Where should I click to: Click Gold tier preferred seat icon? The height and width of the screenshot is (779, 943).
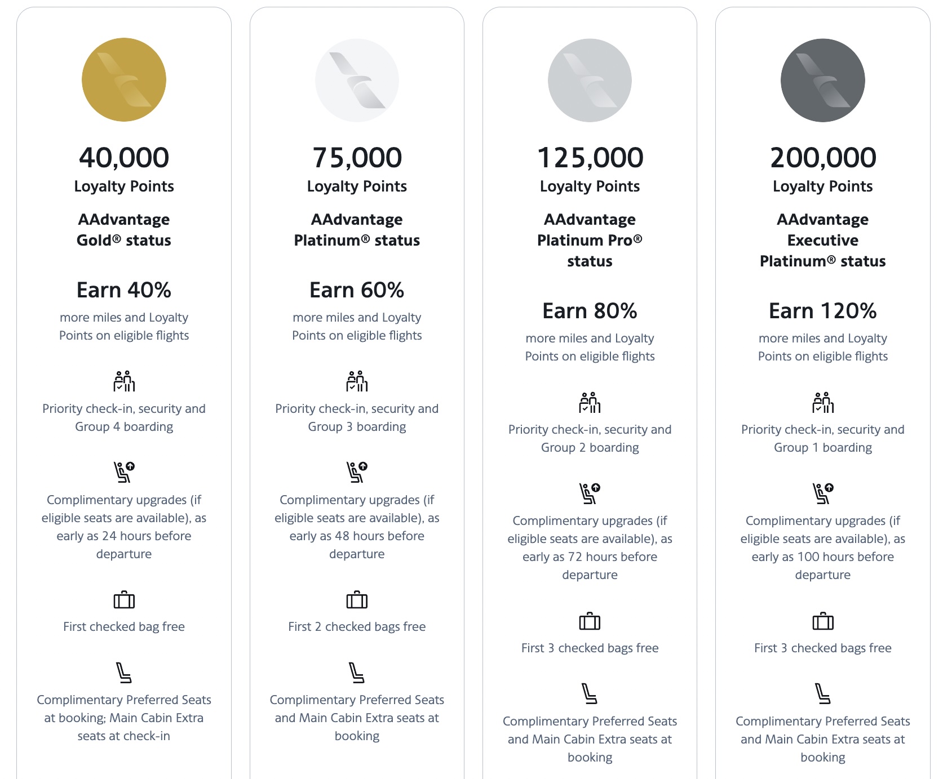(x=124, y=673)
